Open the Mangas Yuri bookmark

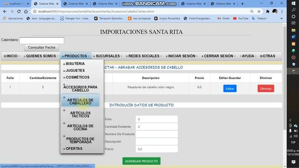tap(75, 19)
